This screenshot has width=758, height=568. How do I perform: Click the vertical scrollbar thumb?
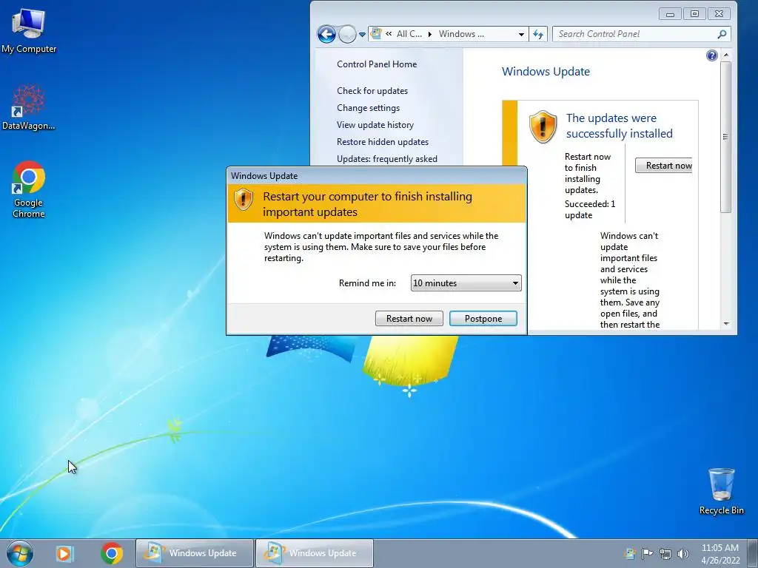(x=725, y=137)
